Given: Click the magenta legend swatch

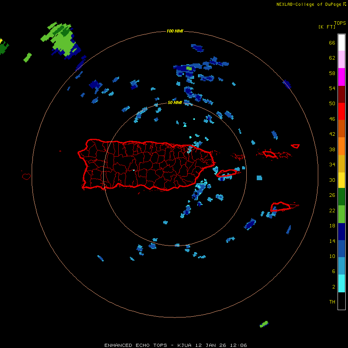Looking at the screenshot, I should tap(341, 77).
